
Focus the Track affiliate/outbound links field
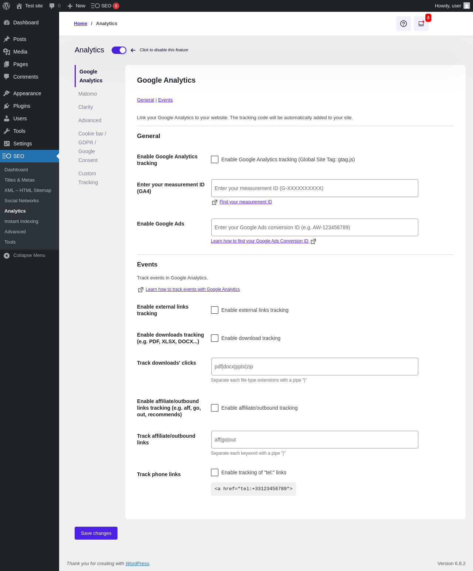pos(315,440)
